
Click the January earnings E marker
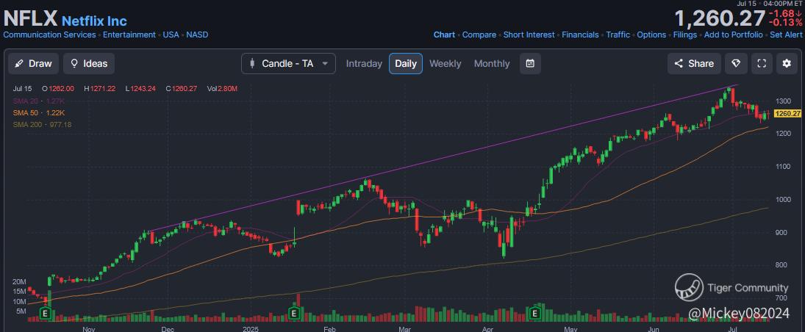[294, 313]
